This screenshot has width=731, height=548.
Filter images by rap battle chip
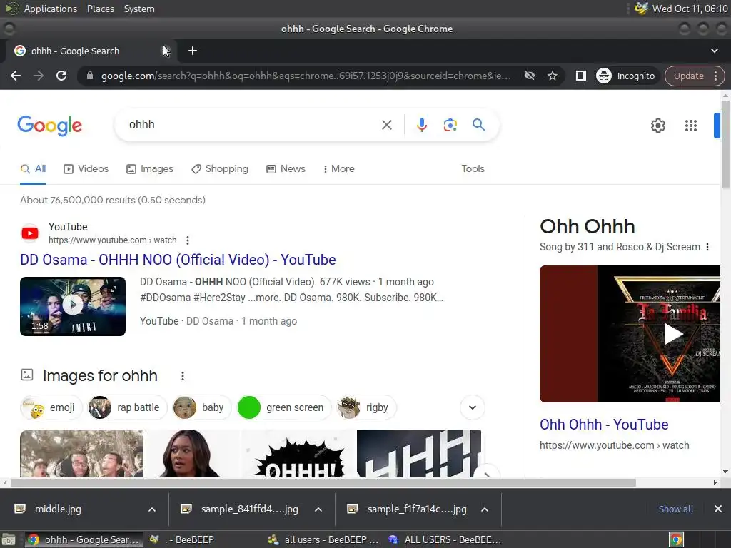pos(127,407)
